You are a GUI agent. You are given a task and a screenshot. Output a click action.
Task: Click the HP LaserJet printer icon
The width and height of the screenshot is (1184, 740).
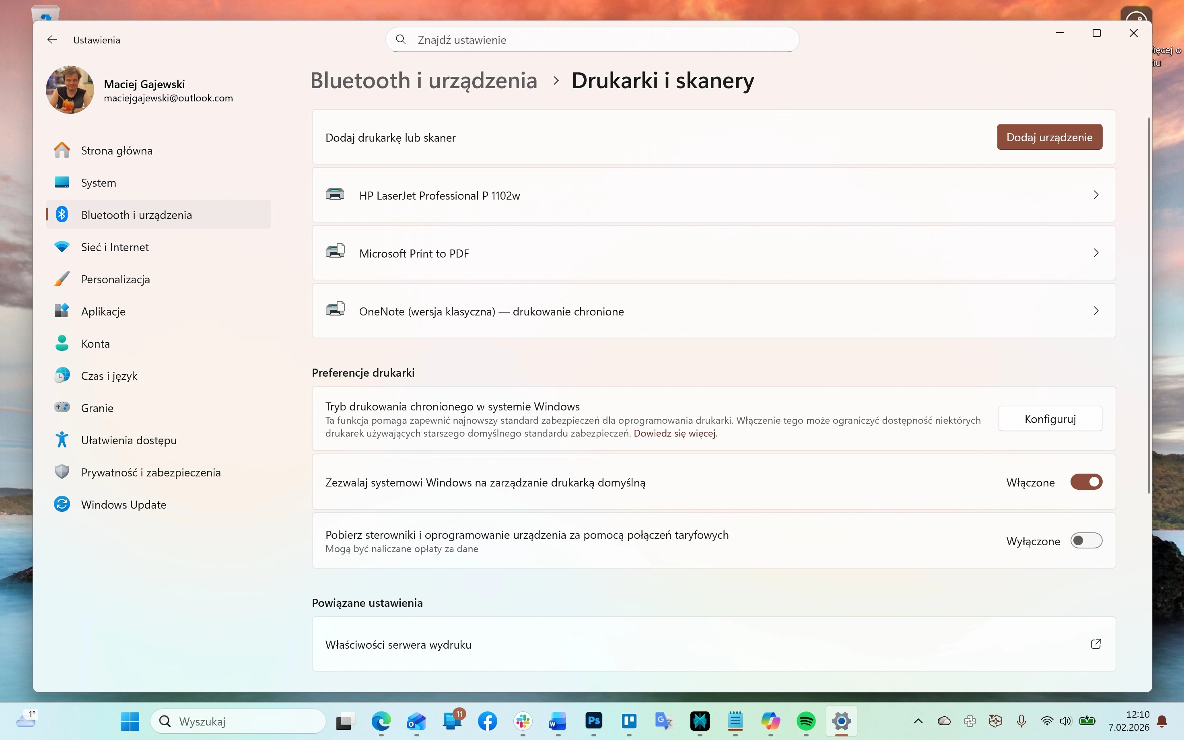point(335,195)
